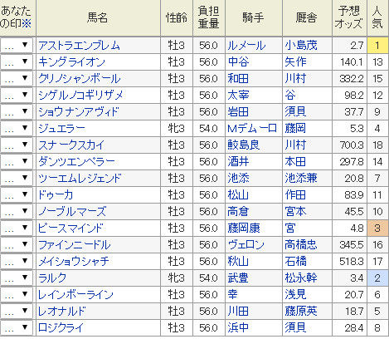The image size is (389, 339).
Task: Open horse page シゲルノコギリザメ
Action: (x=80, y=96)
